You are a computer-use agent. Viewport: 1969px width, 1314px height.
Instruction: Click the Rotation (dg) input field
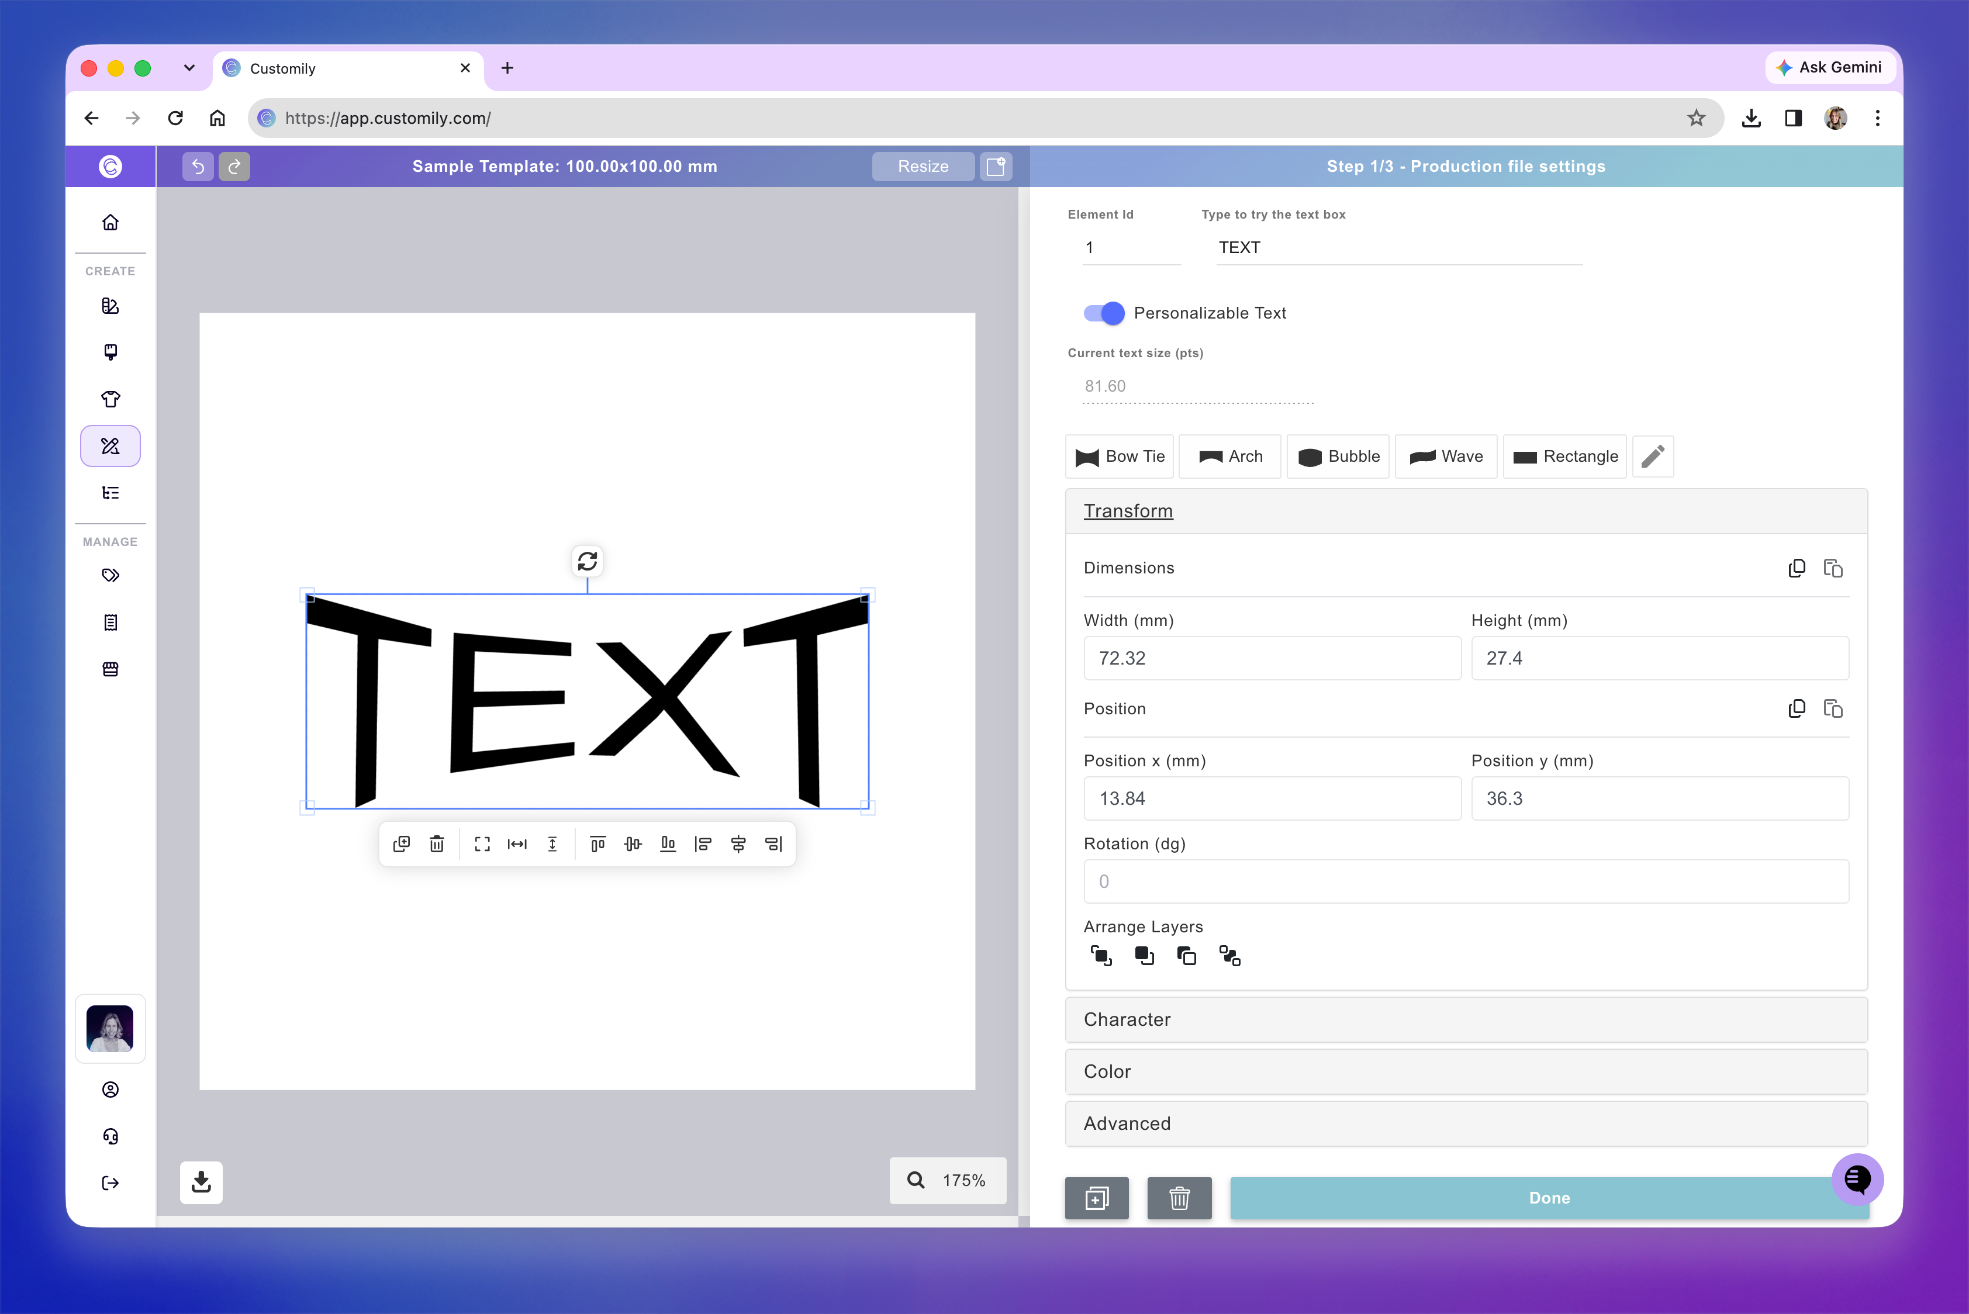coord(1466,881)
